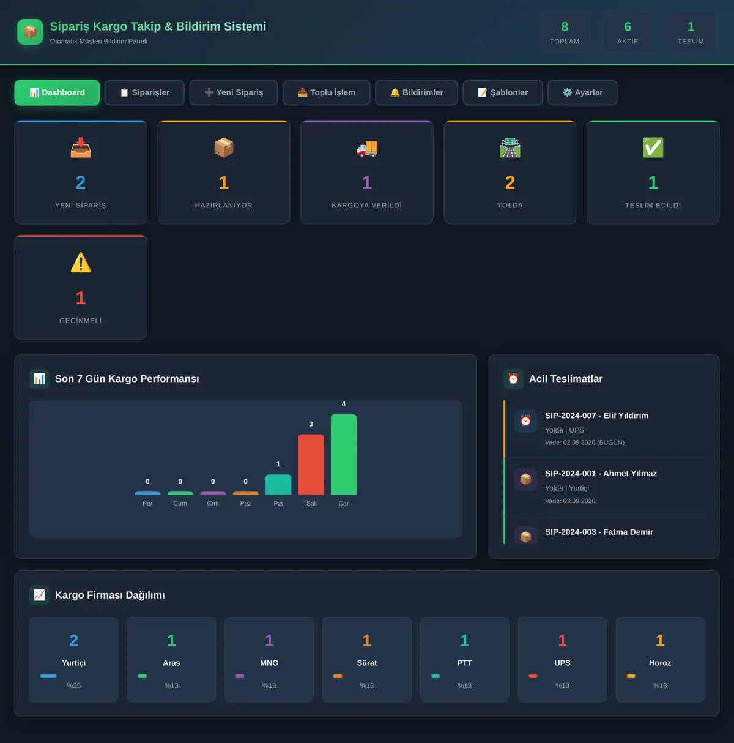The width and height of the screenshot is (734, 743).
Task: Open the SIP-2024-003 Fatma Demir delivery
Action: click(x=604, y=531)
